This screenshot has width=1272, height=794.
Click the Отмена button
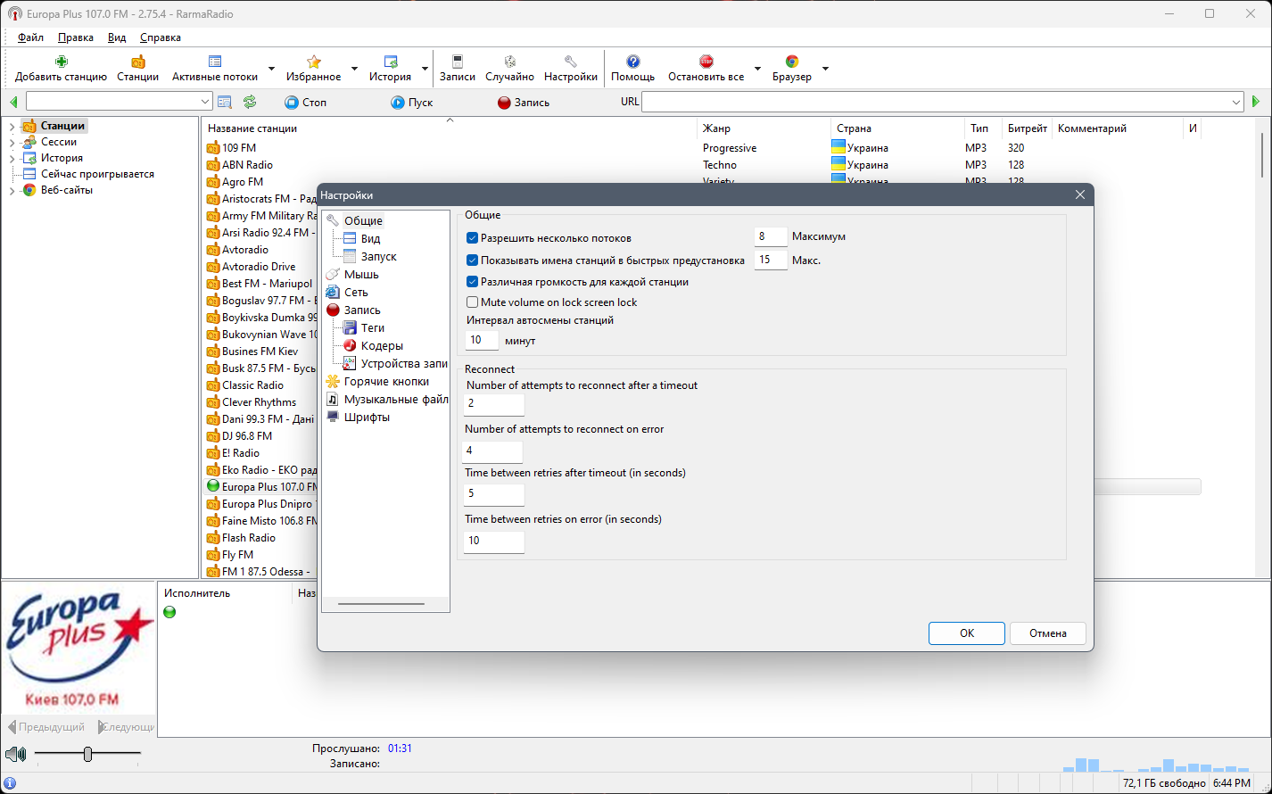click(1048, 633)
